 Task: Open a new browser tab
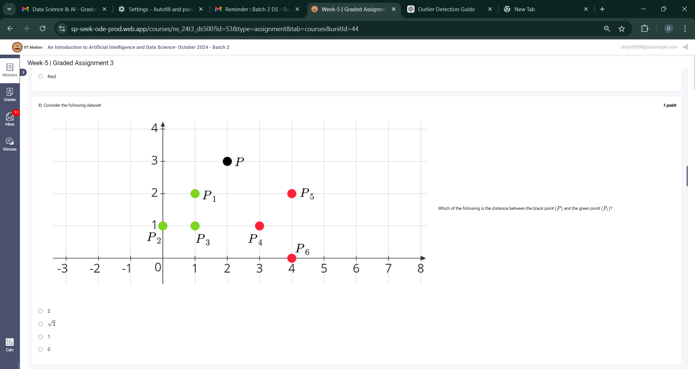602,9
